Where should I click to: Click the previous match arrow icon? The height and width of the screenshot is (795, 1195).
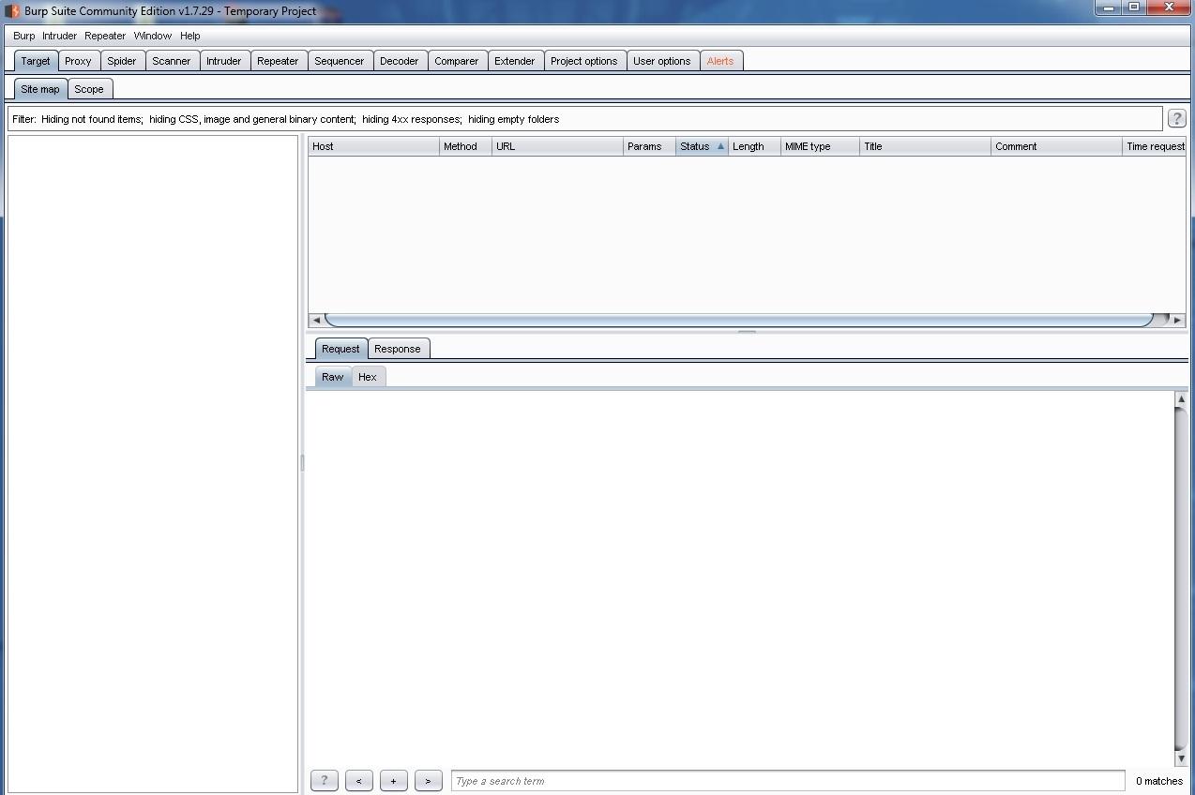358,780
